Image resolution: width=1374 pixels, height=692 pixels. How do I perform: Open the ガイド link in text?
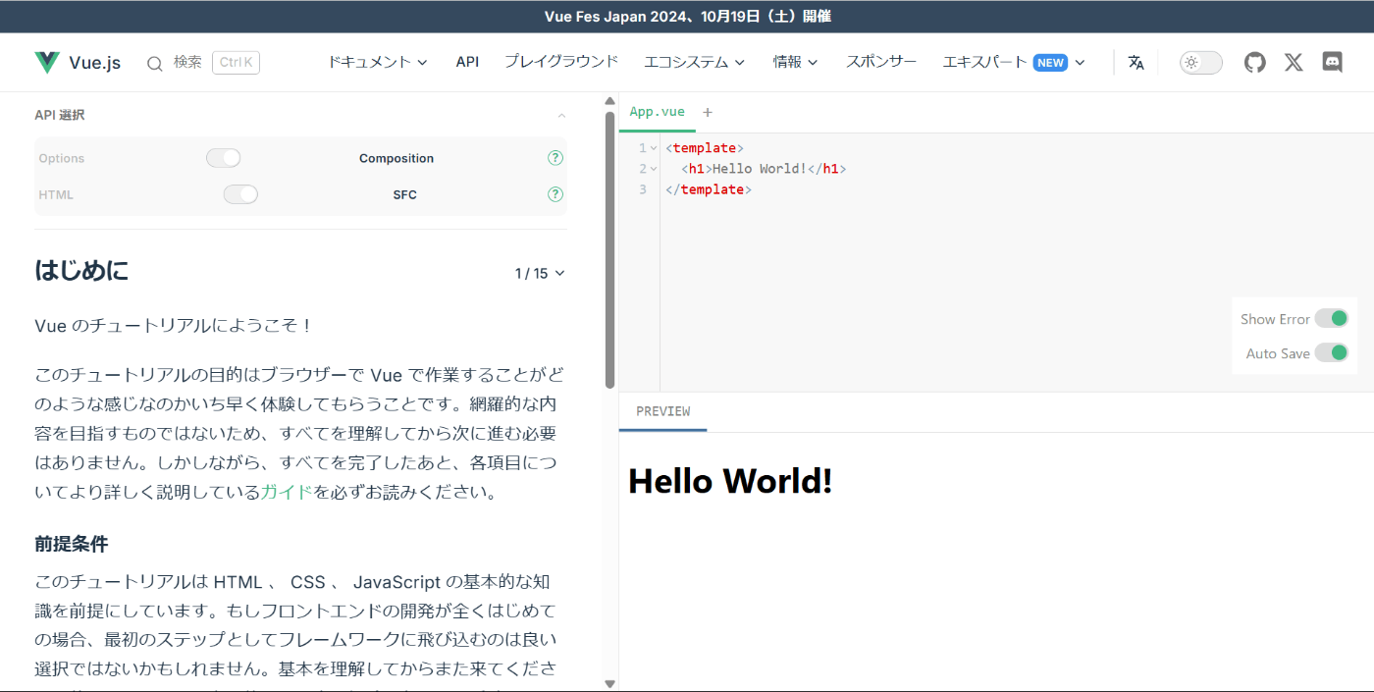287,492
